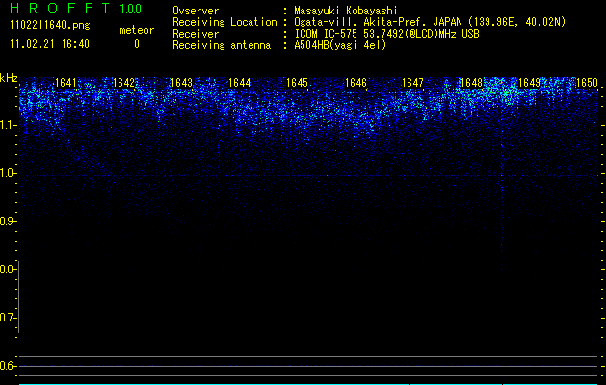The height and width of the screenshot is (385, 606).
Task: Click the 0.6 kHz axis label
Action: (8, 366)
